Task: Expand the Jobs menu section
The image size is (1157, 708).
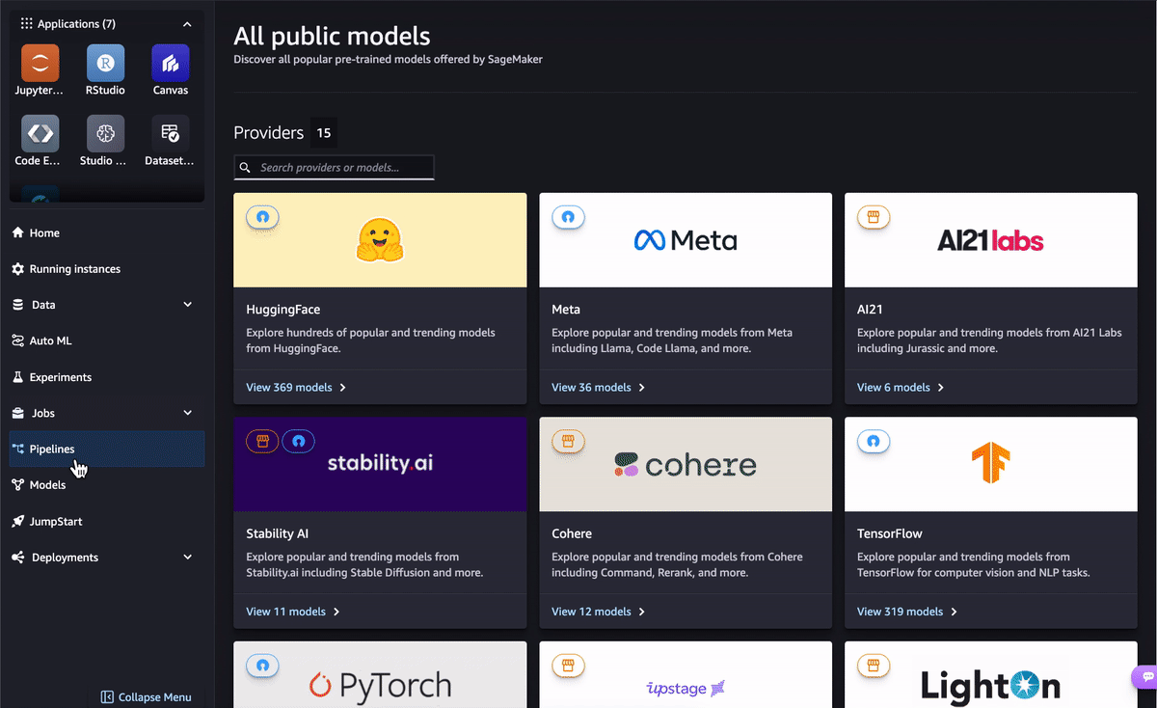Action: 187,413
